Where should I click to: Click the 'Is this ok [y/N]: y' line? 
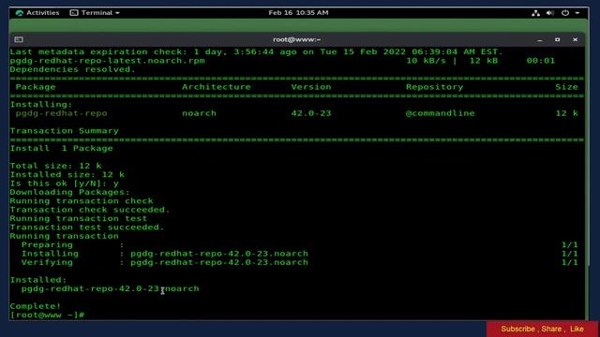tap(65, 183)
